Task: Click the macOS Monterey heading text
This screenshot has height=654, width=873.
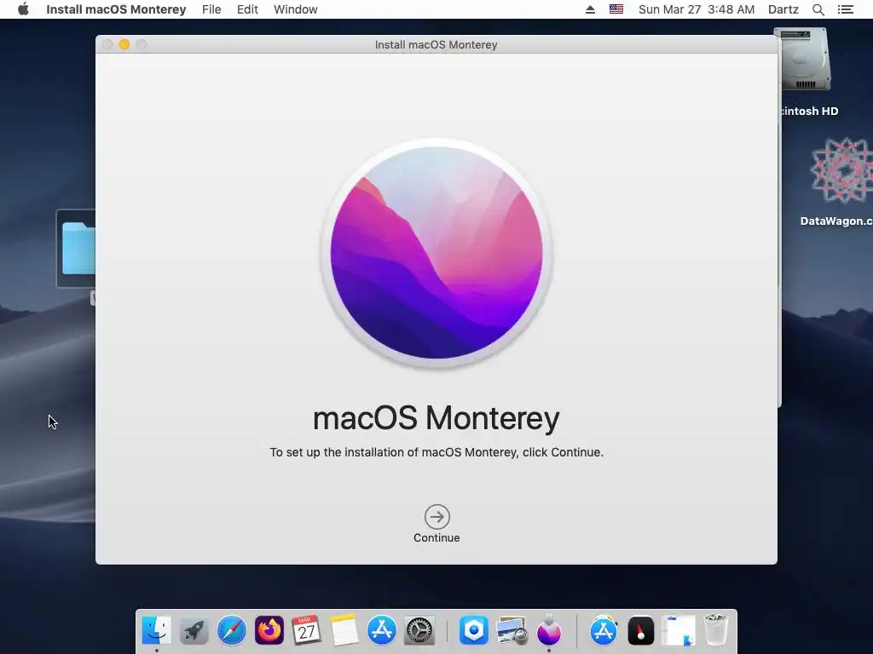Action: pyautogui.click(x=436, y=418)
